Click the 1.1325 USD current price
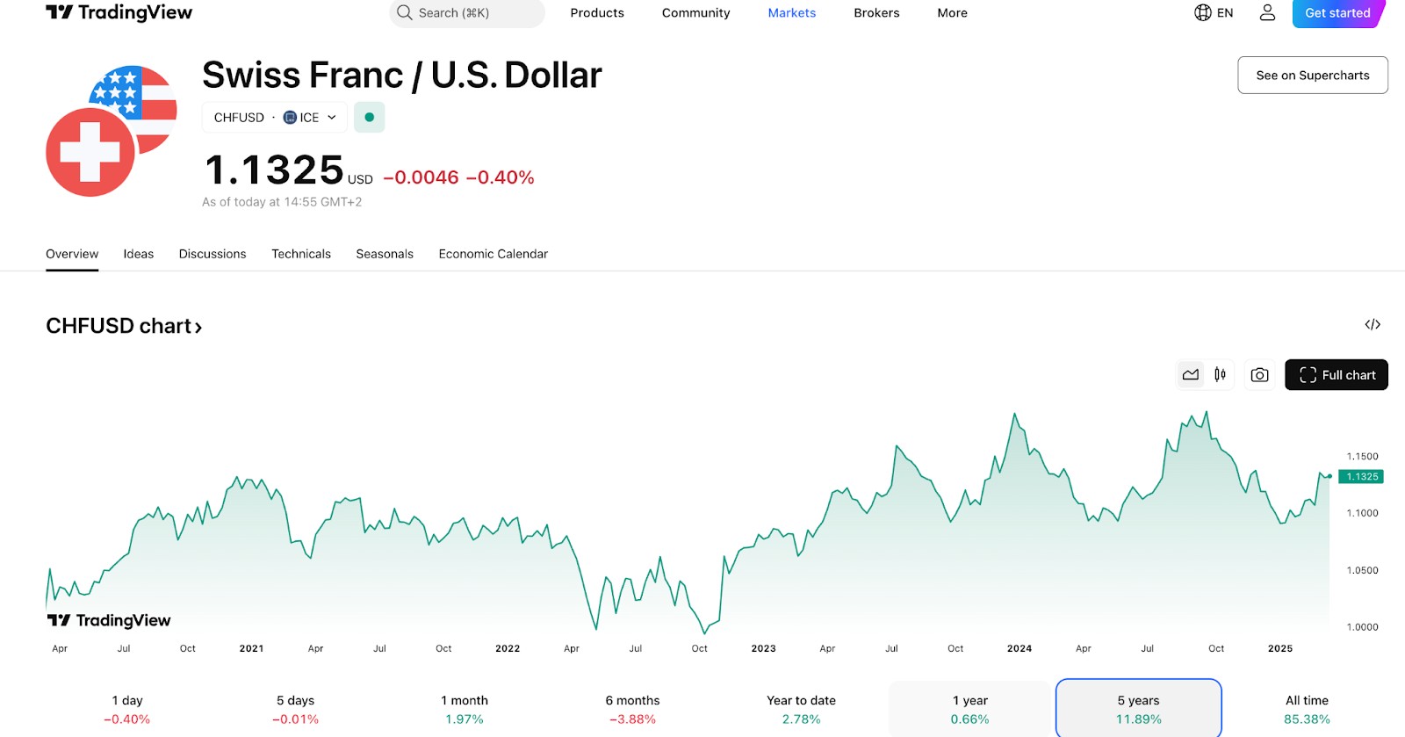 click(x=289, y=170)
